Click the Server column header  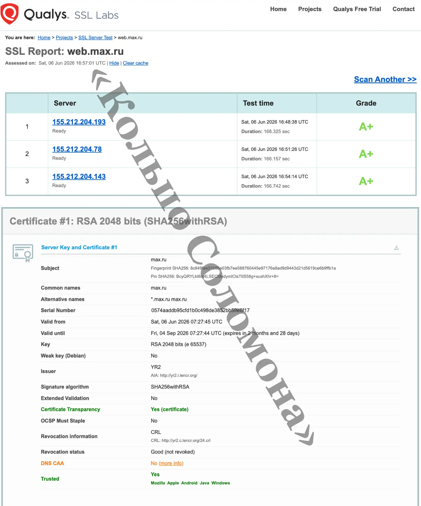[x=65, y=103]
